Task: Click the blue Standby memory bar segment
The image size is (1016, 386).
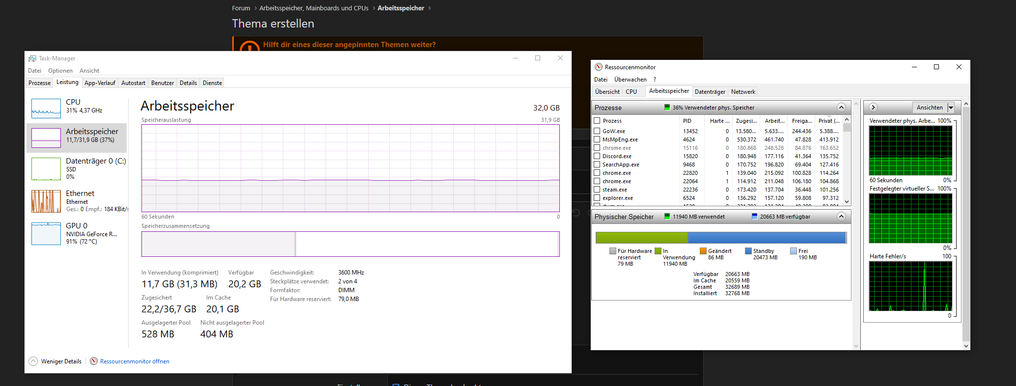Action: tap(766, 238)
